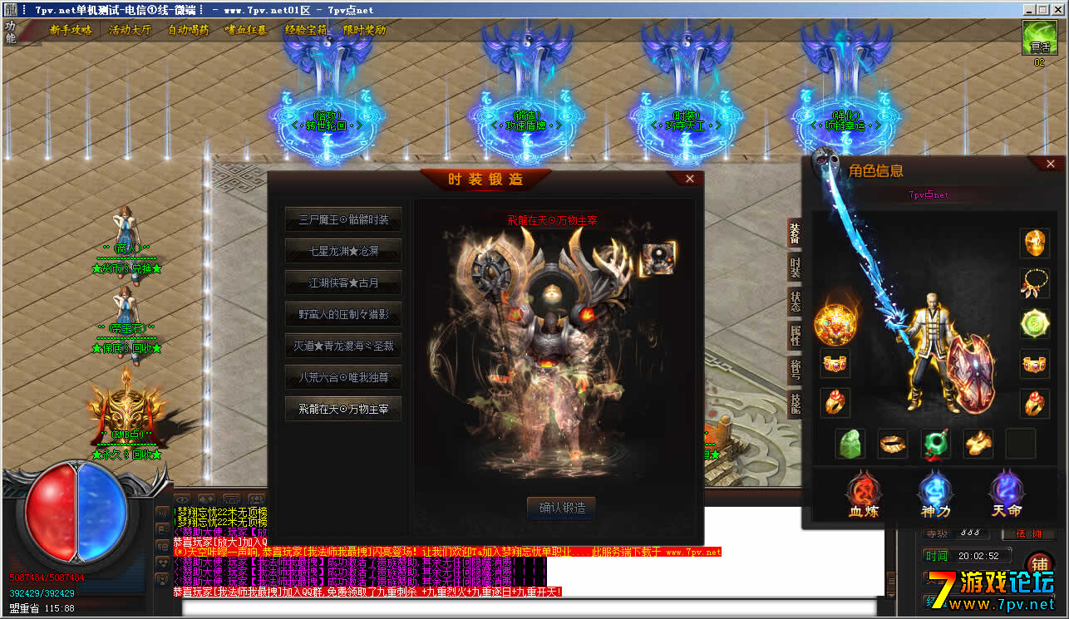Select 七星龙渊★沧溟 costume option
This screenshot has width=1069, height=619.
(x=343, y=251)
